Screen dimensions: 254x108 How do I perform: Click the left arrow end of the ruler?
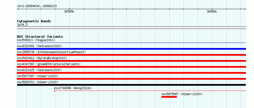pyautogui.click(x=18, y=9)
